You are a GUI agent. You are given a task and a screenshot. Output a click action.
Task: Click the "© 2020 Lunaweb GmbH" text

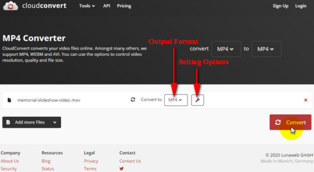tap(289, 155)
